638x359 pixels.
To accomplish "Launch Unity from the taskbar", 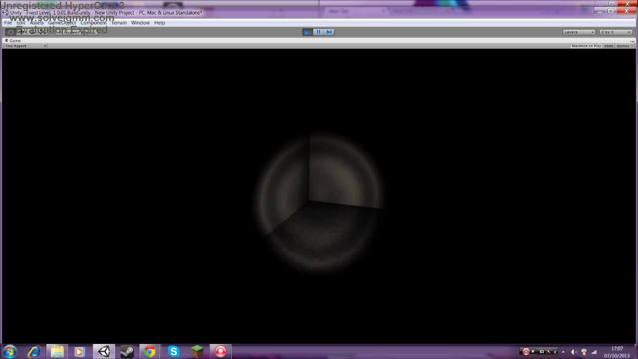I will 103,352.
